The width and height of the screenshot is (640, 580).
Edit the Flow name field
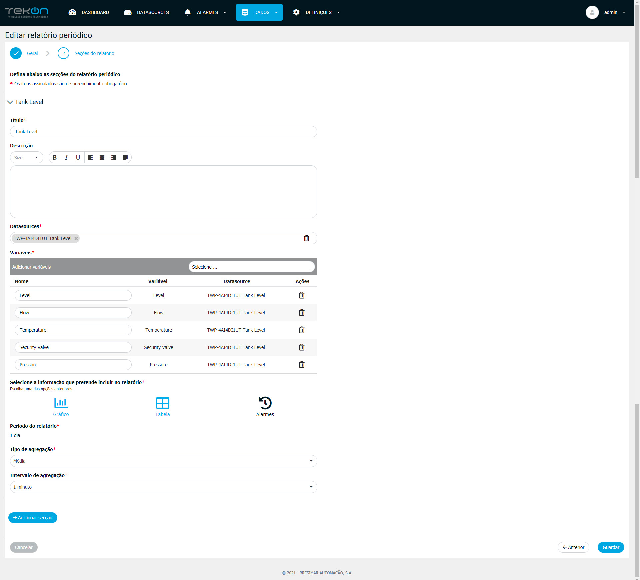pyautogui.click(x=73, y=313)
